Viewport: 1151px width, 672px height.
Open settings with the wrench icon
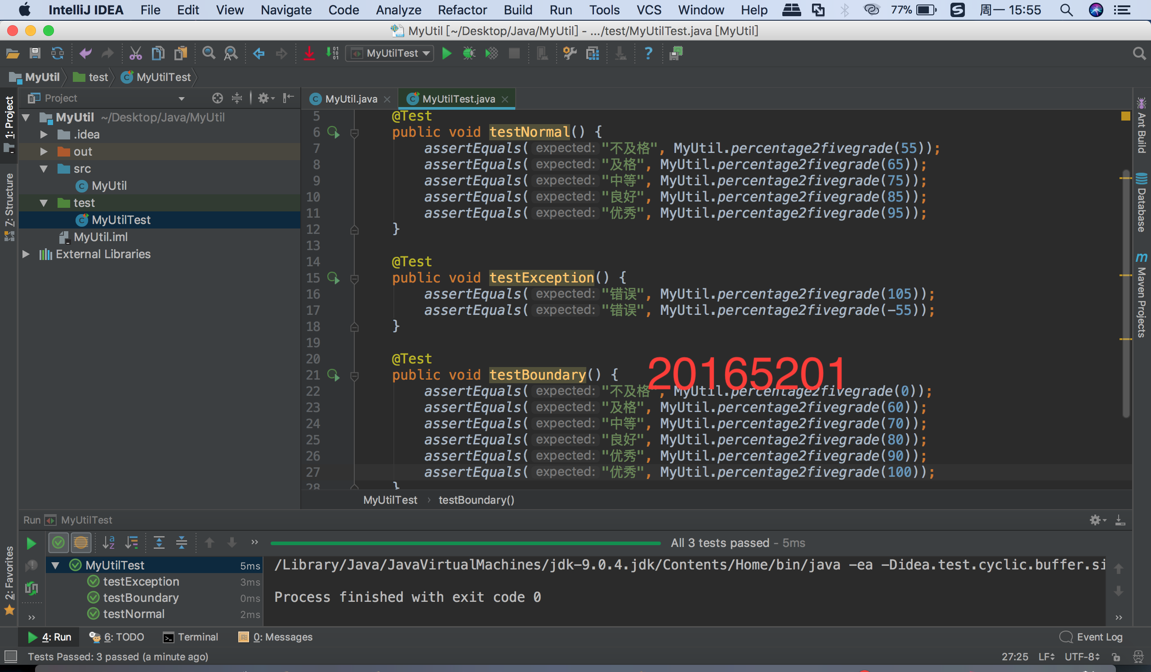coord(570,54)
